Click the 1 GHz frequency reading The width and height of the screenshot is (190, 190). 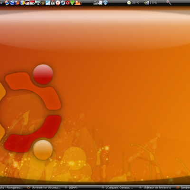tap(153, 3)
